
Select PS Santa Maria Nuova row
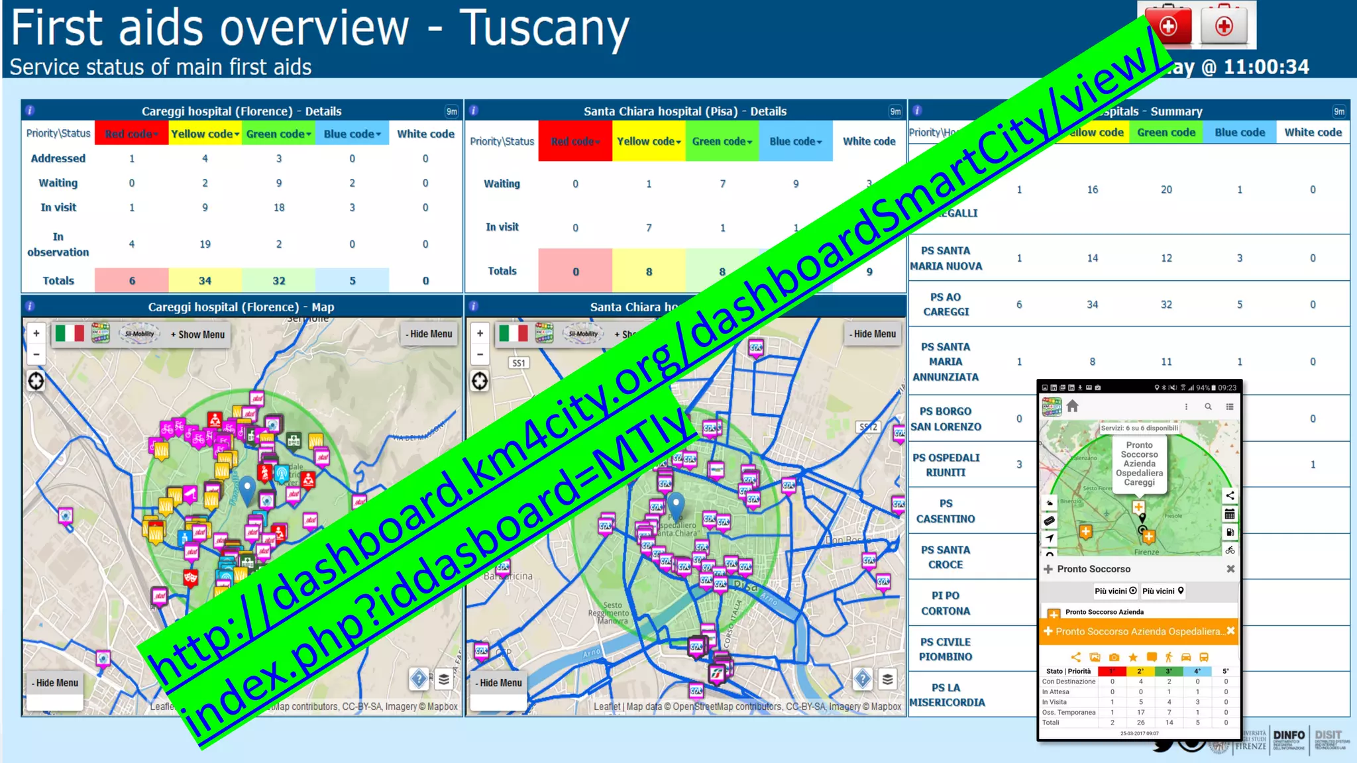click(946, 258)
